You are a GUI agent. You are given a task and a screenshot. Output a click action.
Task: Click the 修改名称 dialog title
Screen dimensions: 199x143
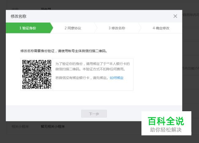point(19,16)
